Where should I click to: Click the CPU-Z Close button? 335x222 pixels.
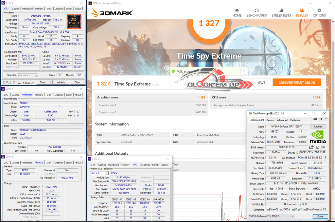[x=77, y=82]
